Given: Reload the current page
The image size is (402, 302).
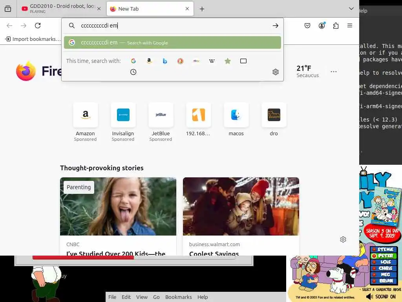Looking at the screenshot, I should [38, 26].
